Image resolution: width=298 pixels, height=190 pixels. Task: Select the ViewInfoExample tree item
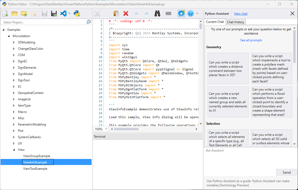tap(38, 162)
